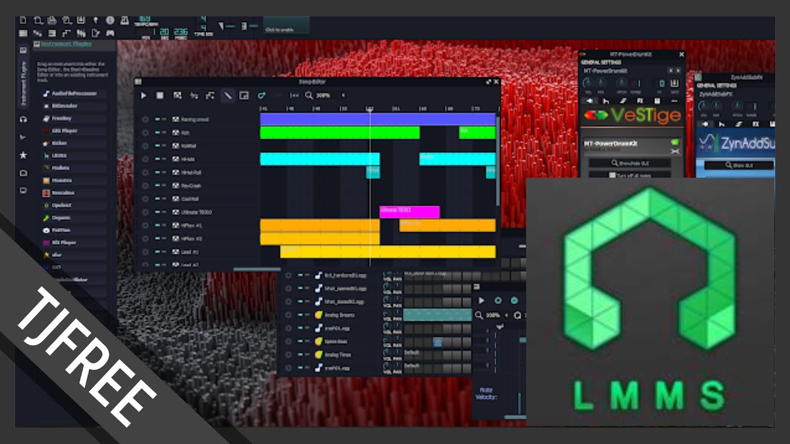Open the envelope tab in MT-PowerDrumKit window

606,101
